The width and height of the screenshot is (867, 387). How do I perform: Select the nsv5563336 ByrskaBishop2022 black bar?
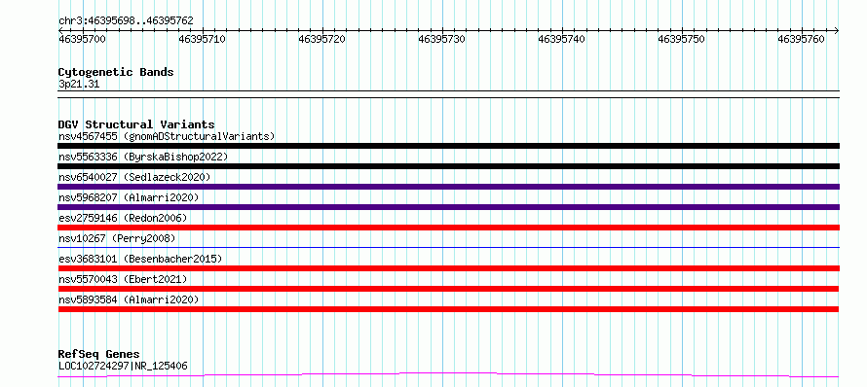tap(448, 166)
